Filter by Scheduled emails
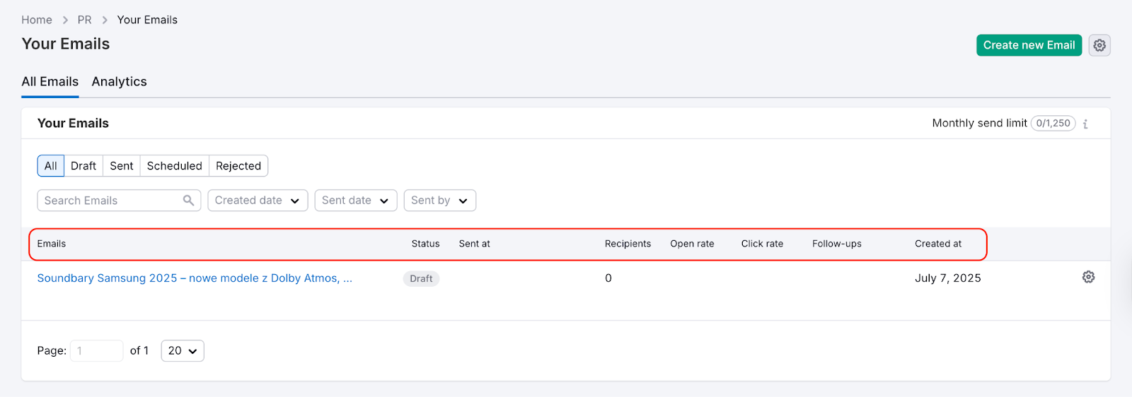 174,166
